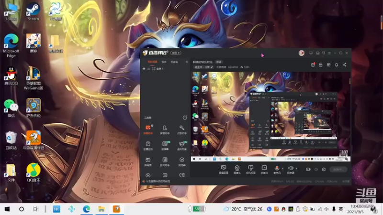Switch to the second scene tab
Screen dimensions: 383x215
click(x=164, y=62)
